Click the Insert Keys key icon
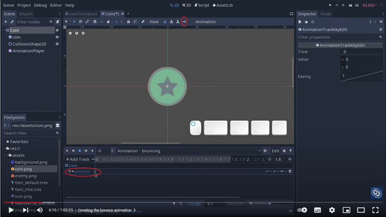 (184, 22)
